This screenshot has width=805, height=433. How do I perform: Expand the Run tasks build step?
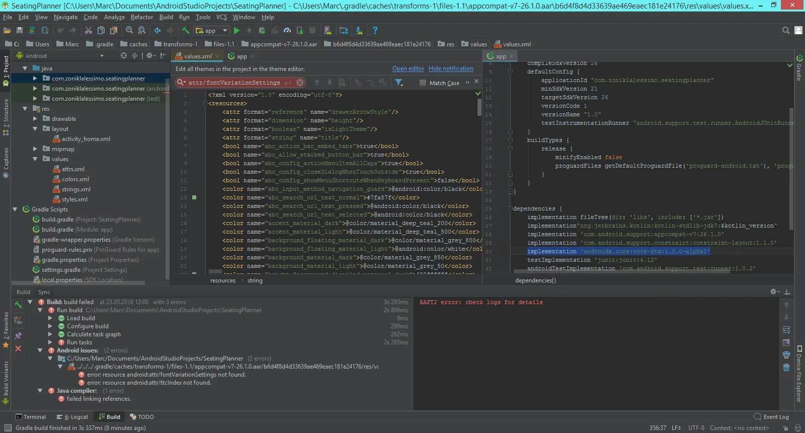coord(50,342)
